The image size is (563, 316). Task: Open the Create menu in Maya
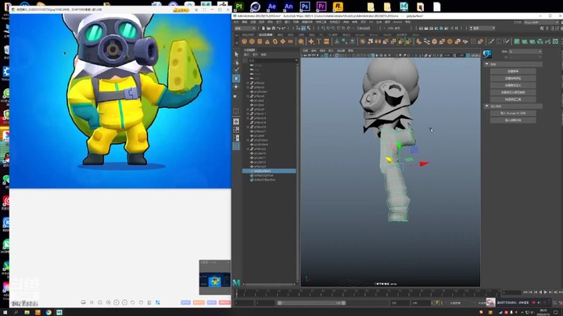[x=253, y=22]
